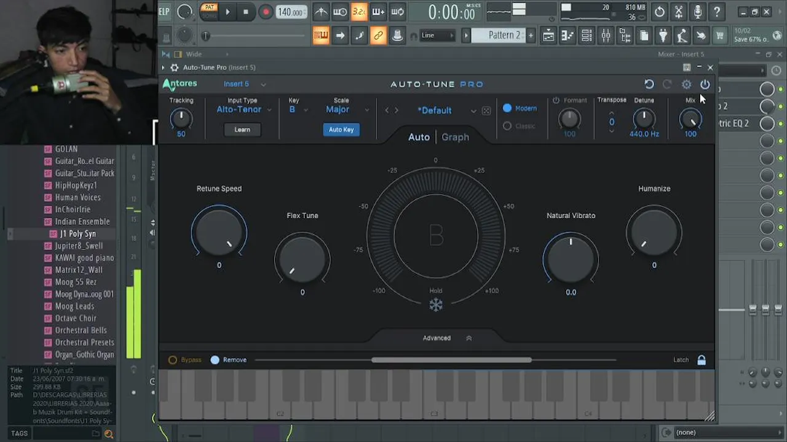Click the keyboard range scrollbar
This screenshot has height=442, width=787.
[x=451, y=360]
